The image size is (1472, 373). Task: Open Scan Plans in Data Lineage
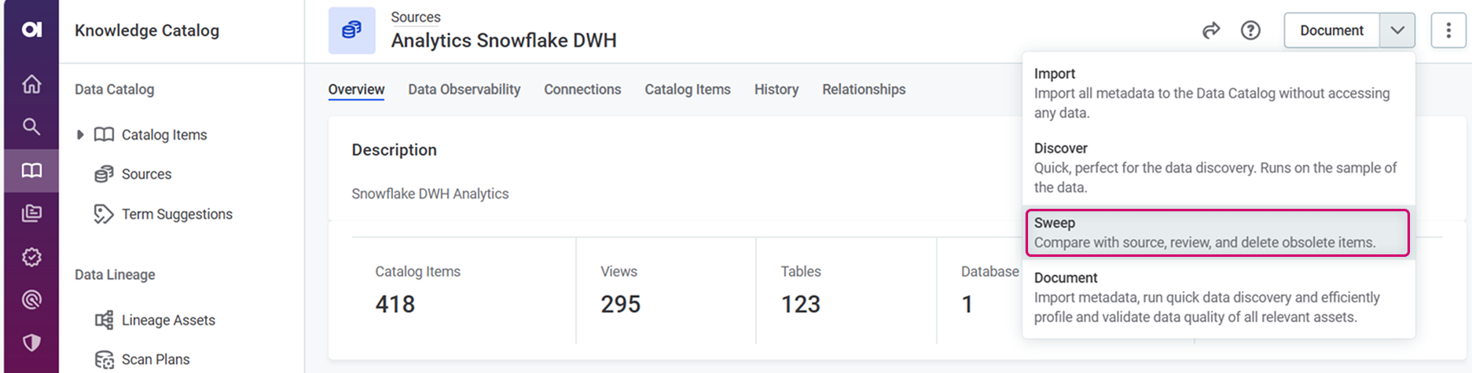tap(155, 360)
